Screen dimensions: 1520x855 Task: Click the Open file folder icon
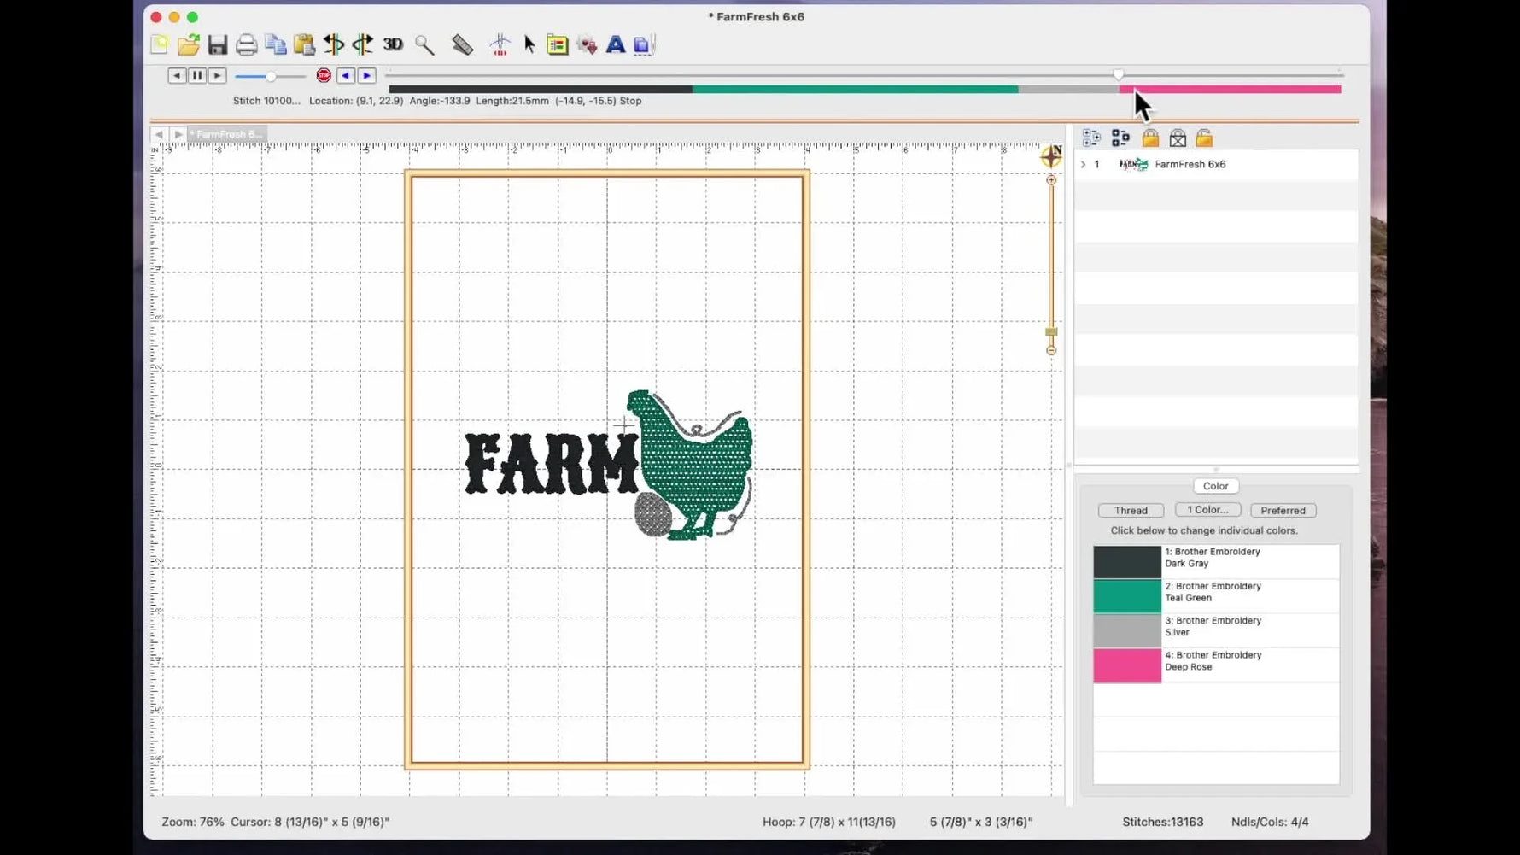point(189,45)
